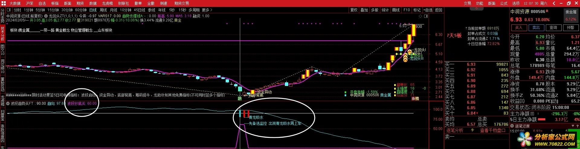580x149 pixels.
Task: Open the help question mark in 逐笔还原
Action: pyautogui.click(x=577, y=126)
